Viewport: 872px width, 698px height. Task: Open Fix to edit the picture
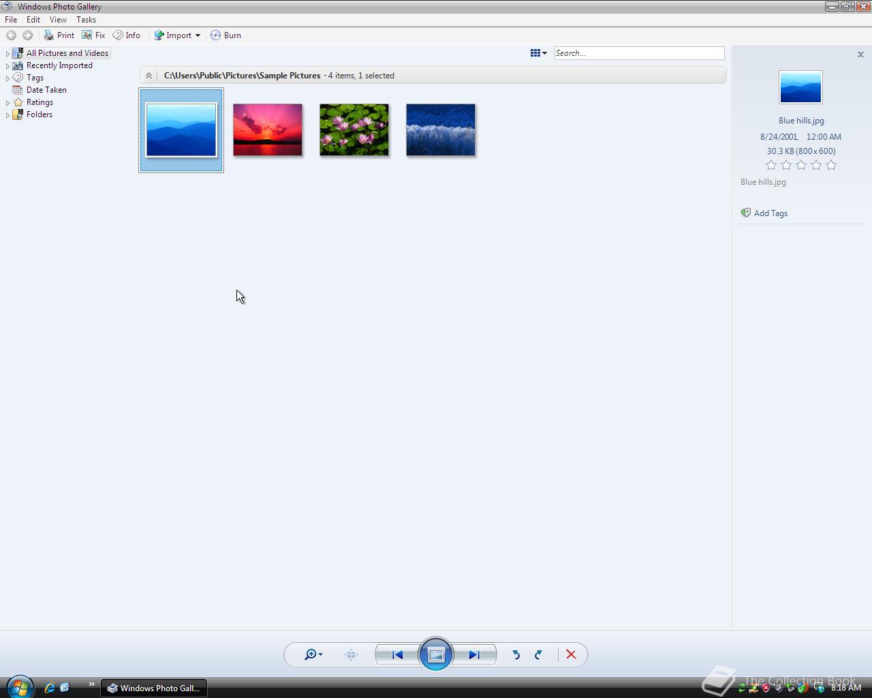click(94, 35)
